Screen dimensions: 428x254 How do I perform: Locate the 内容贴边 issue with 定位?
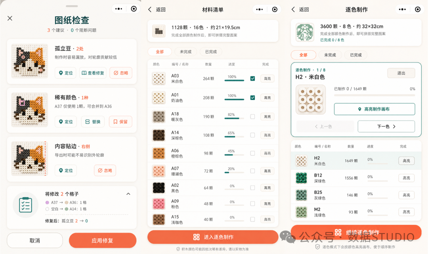65,170
